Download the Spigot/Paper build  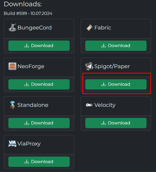(x=116, y=84)
